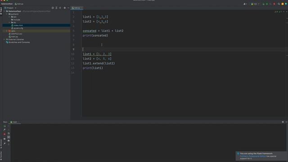
Task: Select main.py in project tree
Action: [13, 36]
